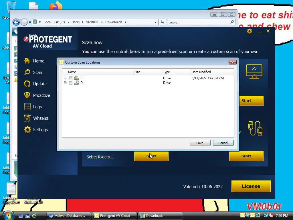The image size is (293, 220).
Task: Click the taskbar clock 7:50 PM
Action: pyautogui.click(x=282, y=215)
